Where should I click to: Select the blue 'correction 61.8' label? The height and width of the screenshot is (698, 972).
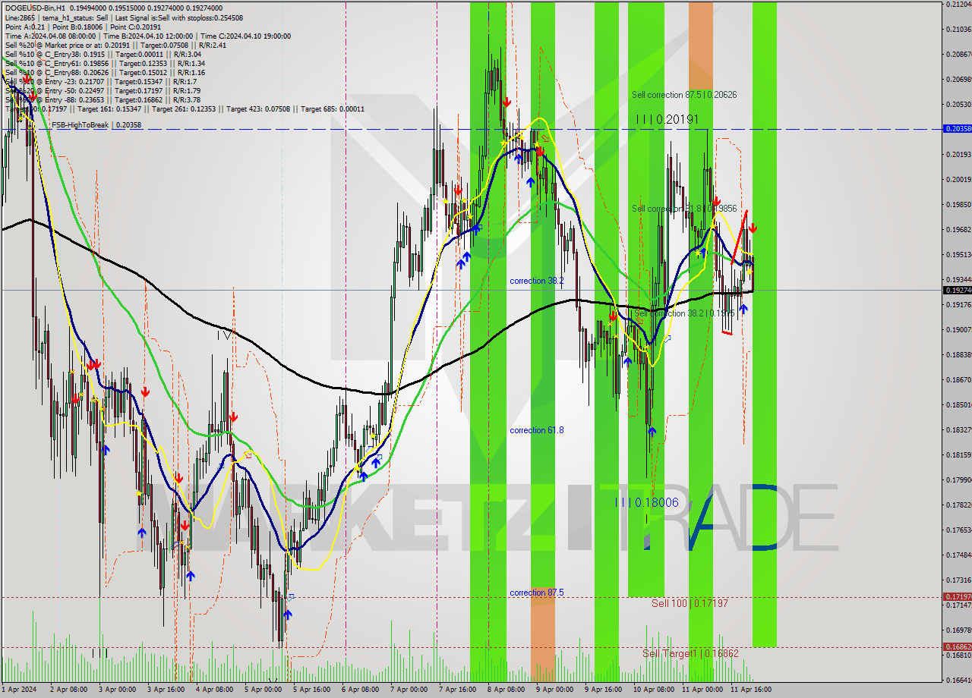tap(537, 430)
